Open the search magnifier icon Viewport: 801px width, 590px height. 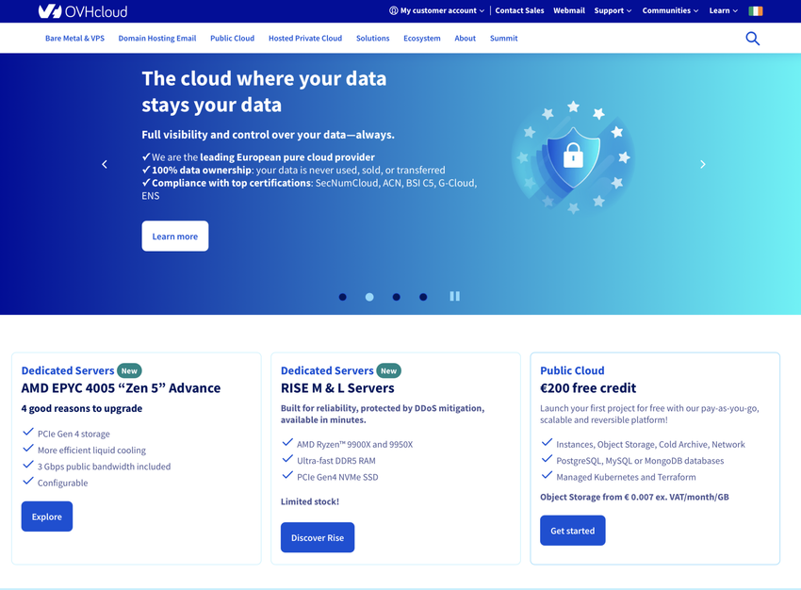point(752,39)
